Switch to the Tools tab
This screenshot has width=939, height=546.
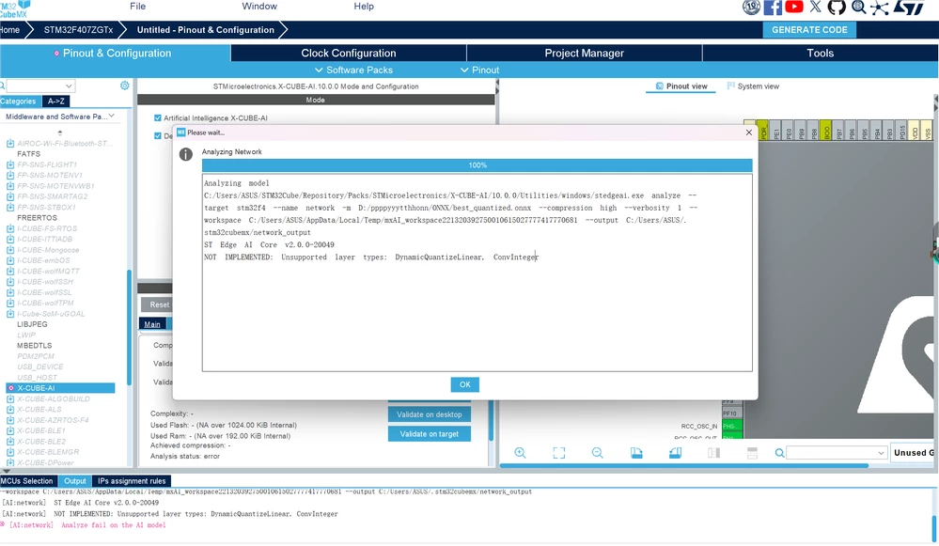820,54
